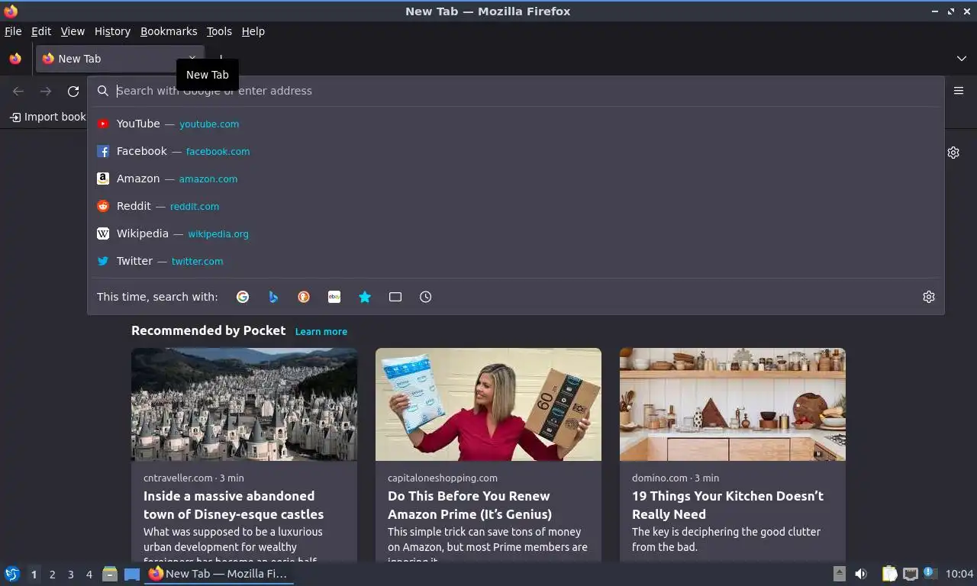Open the removable media eject tray icon
The image size is (977, 586).
pos(840,574)
